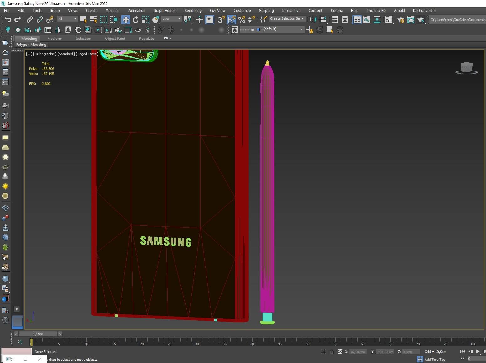This screenshot has height=363, width=486.
Task: Click the Select and Place icon
Action: pos(156,20)
